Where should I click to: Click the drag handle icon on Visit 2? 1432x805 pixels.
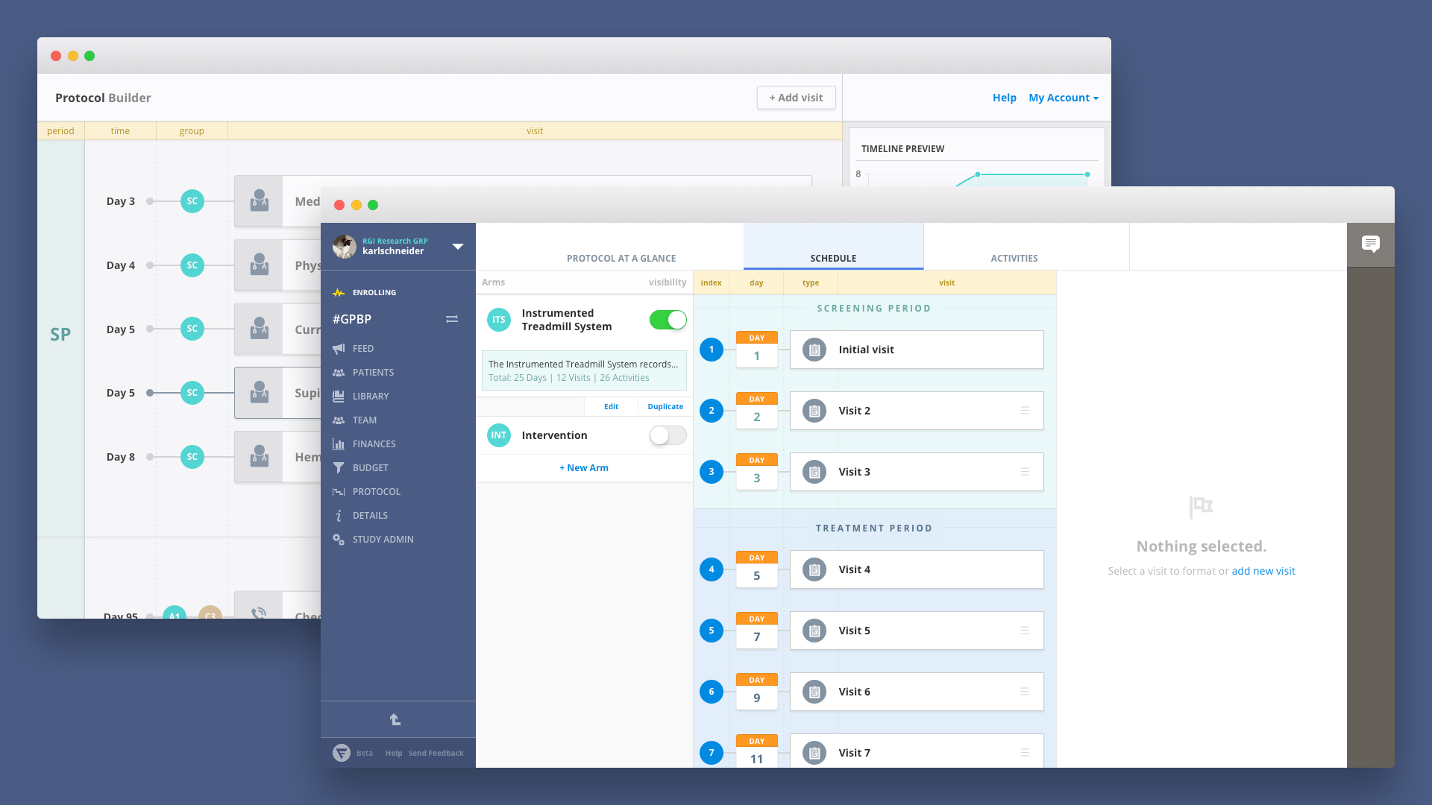(1025, 411)
